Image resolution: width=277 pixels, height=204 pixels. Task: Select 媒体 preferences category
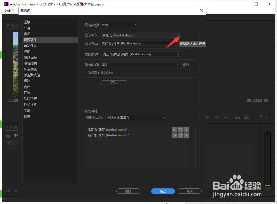[50, 81]
